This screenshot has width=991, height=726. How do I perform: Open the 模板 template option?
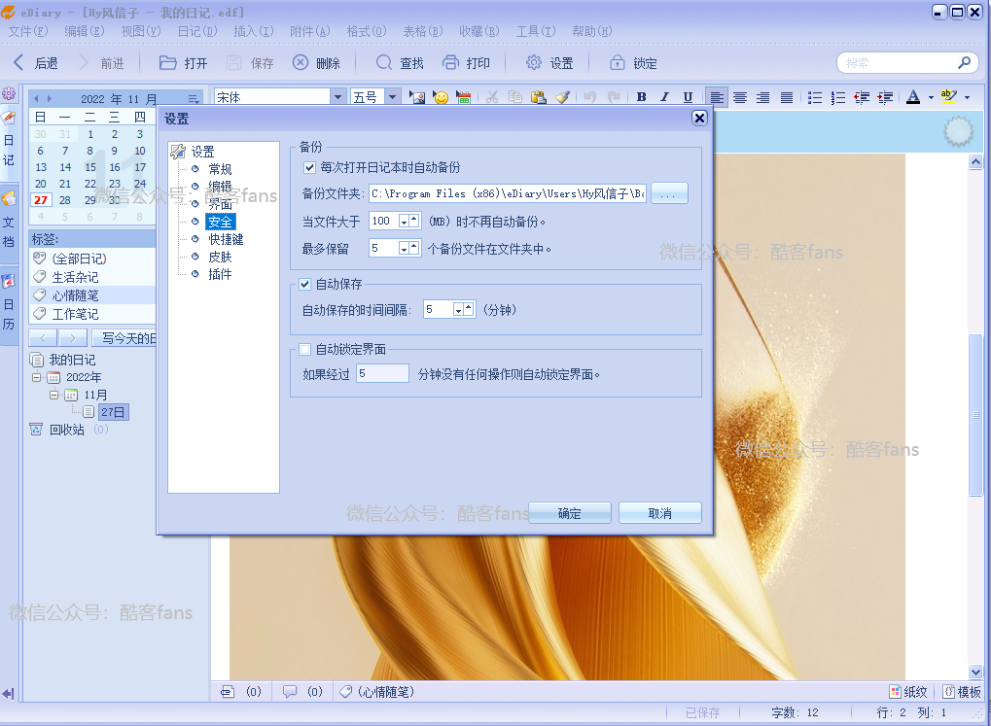tap(962, 692)
